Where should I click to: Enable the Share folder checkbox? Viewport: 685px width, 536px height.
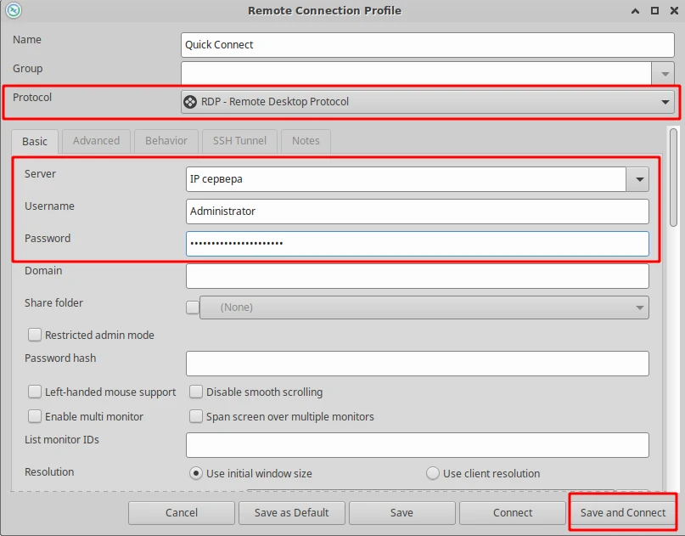pyautogui.click(x=193, y=307)
